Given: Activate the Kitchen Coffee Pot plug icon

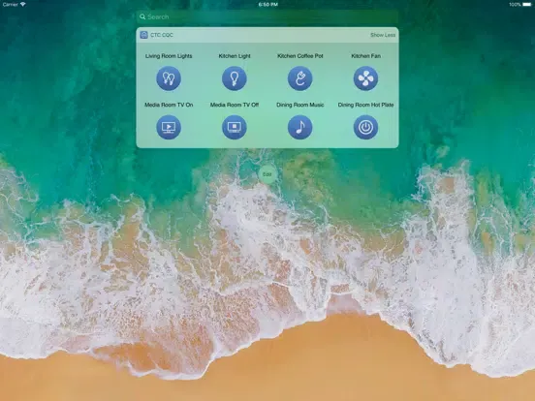Looking at the screenshot, I should pos(299,78).
